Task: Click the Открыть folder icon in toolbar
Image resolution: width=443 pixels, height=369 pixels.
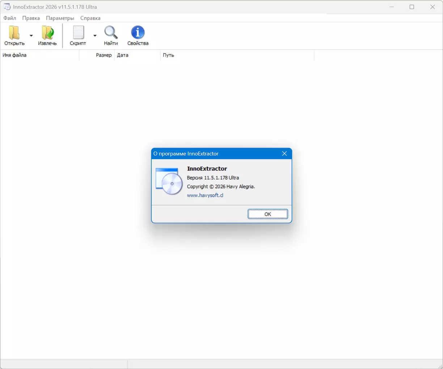Action: point(14,33)
